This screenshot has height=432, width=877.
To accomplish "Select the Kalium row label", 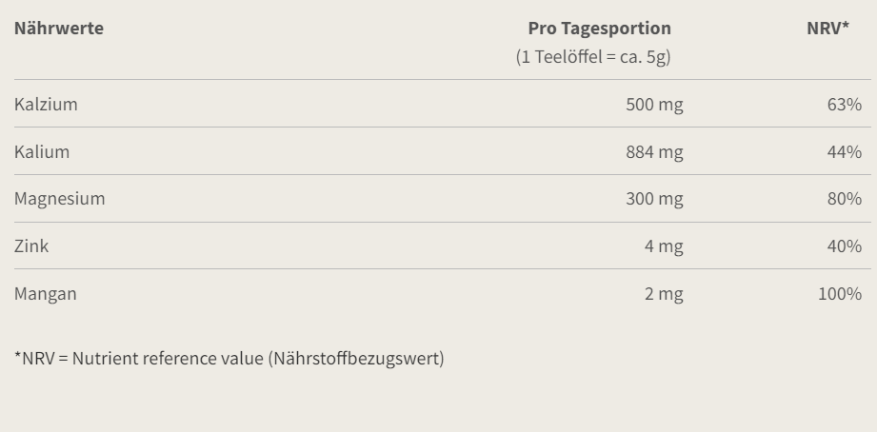I will click(42, 152).
